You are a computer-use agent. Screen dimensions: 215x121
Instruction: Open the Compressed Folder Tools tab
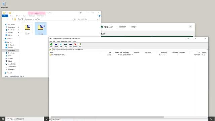point(36,16)
